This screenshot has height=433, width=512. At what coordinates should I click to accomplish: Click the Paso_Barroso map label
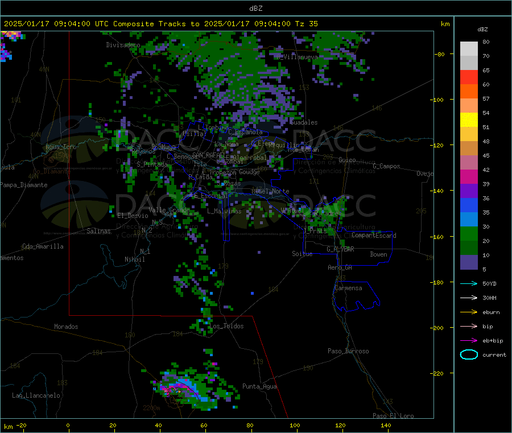tap(348, 351)
